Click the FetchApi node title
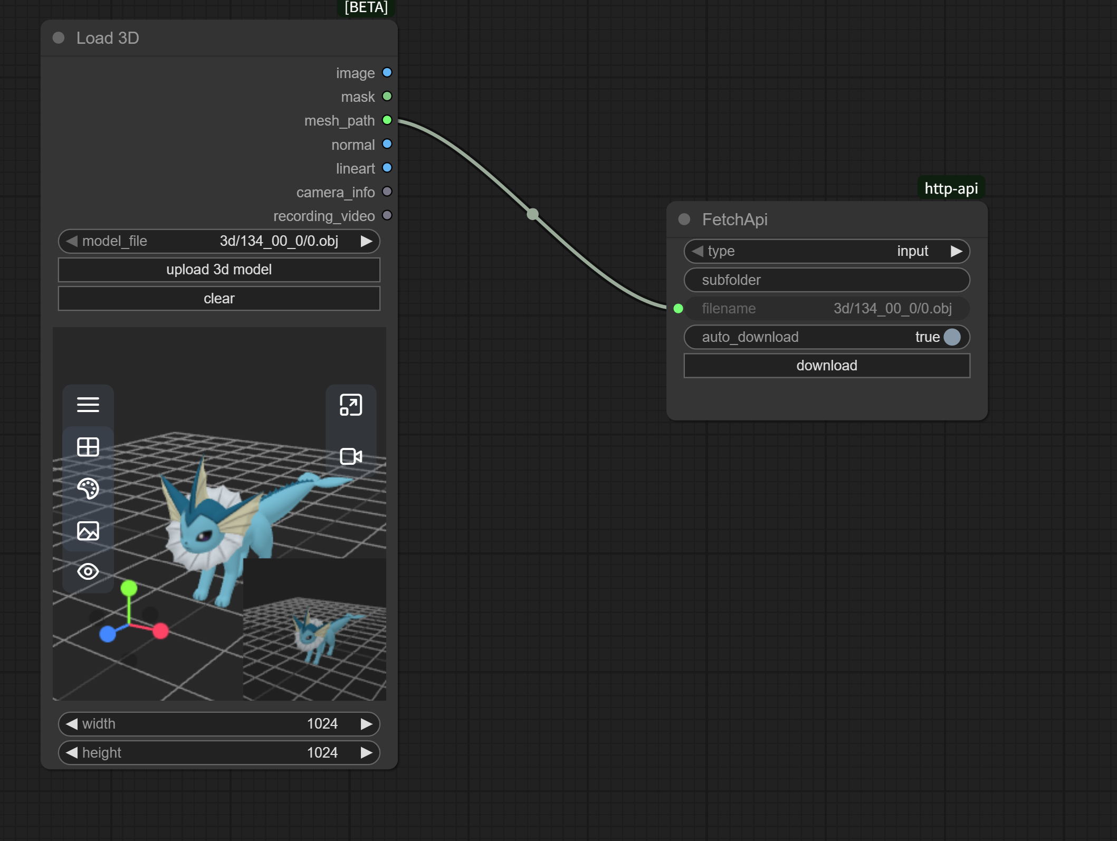This screenshot has height=841, width=1117. point(734,219)
